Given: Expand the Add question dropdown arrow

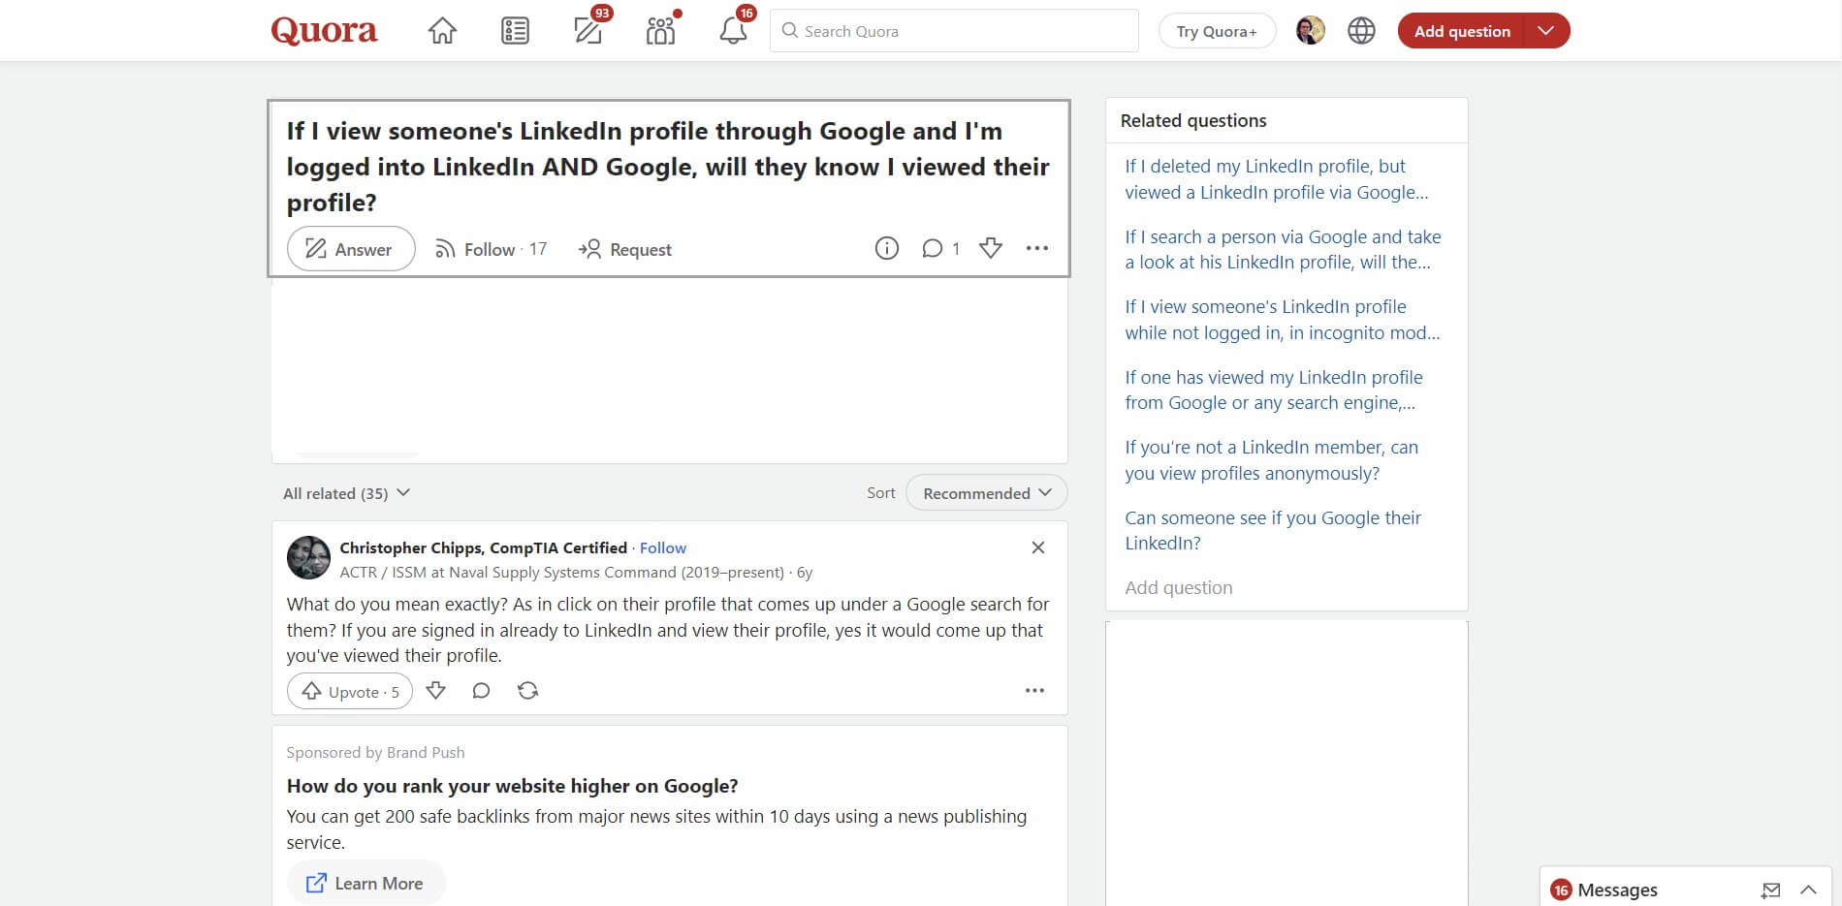Looking at the screenshot, I should point(1546,30).
